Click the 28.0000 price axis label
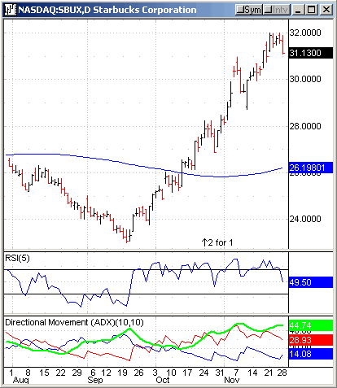 (x=305, y=126)
